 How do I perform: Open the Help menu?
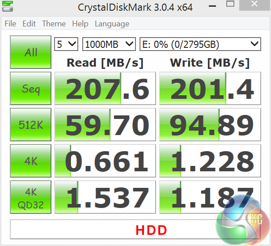80,24
